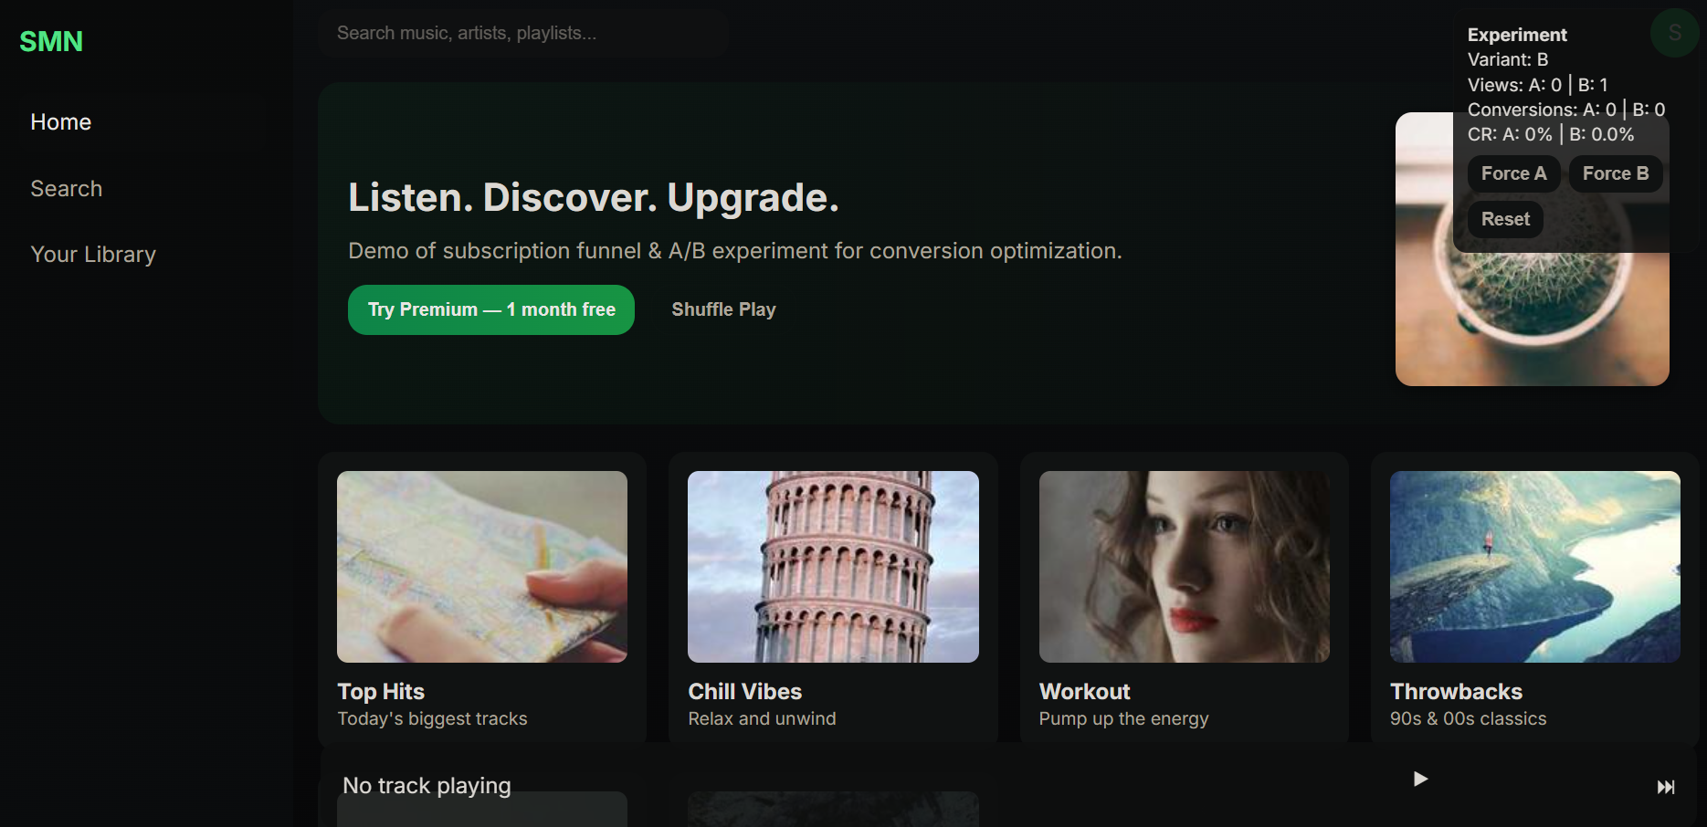Open the Home sidebar item
This screenshot has height=827, width=1707.
(x=60, y=122)
